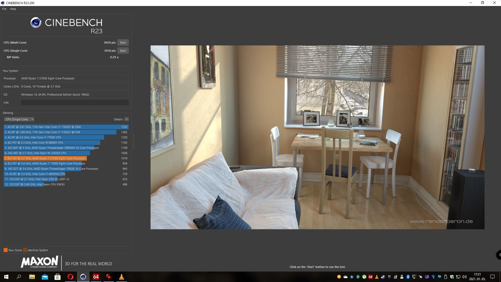Select highlighted row 7 Ryzen 7 2700X

point(66,158)
